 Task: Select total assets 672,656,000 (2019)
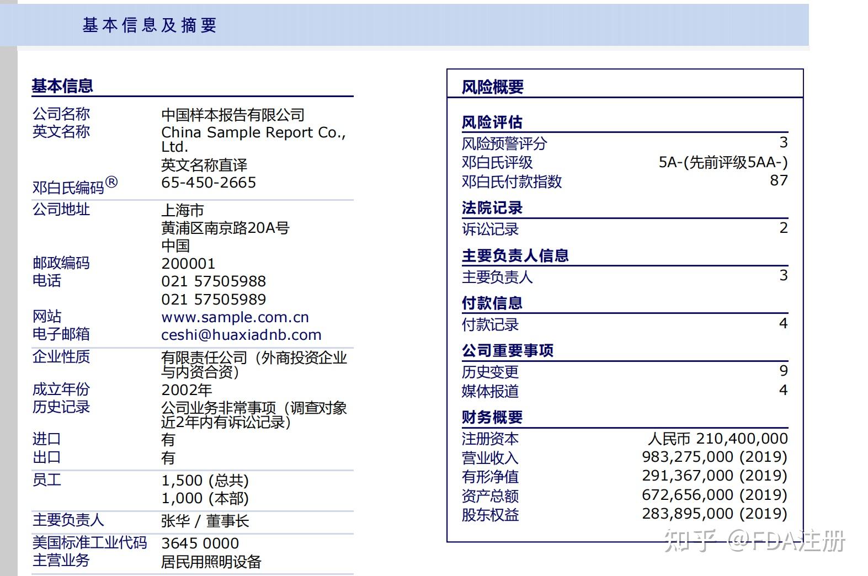[x=715, y=495]
